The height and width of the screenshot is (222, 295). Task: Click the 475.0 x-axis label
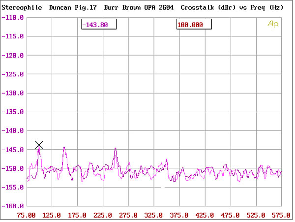230,215
